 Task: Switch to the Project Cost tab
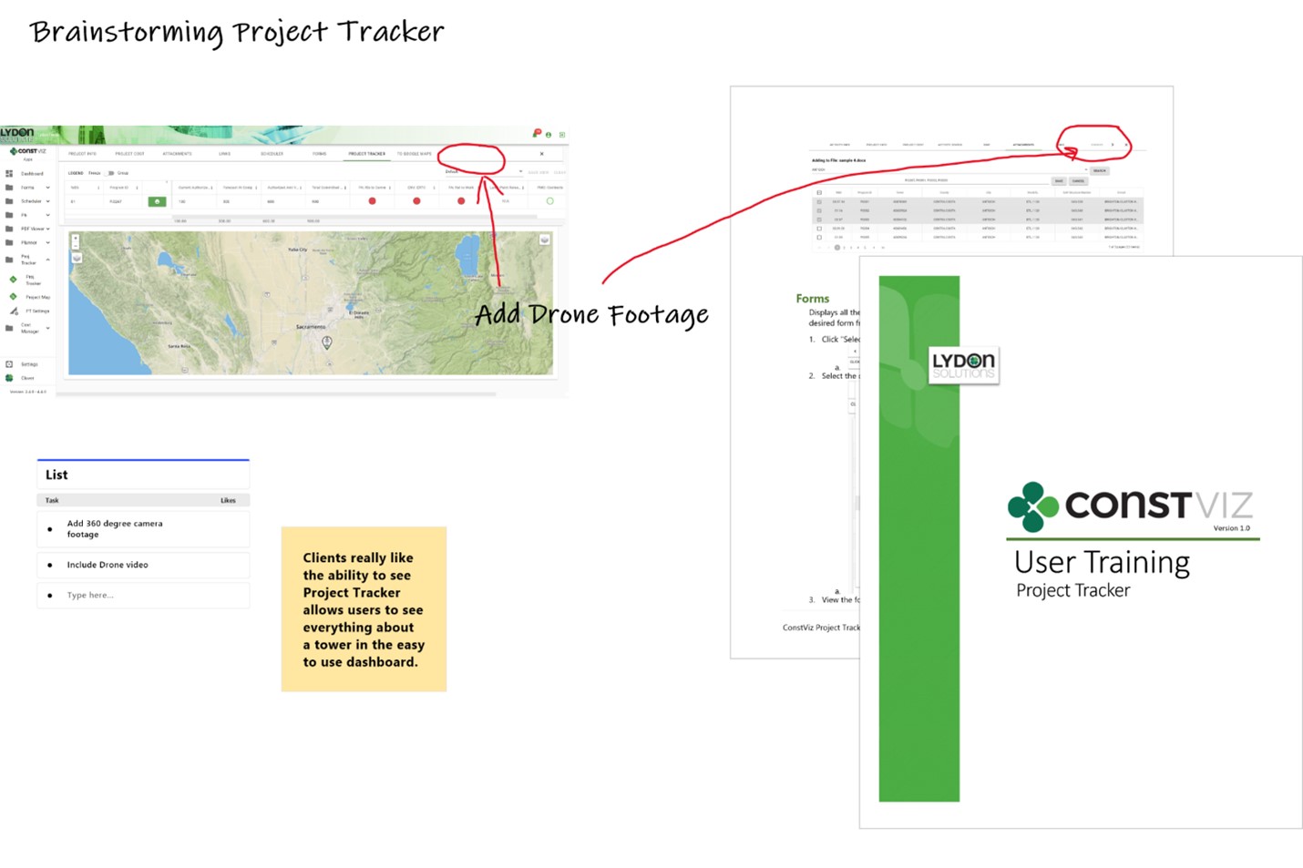(129, 154)
